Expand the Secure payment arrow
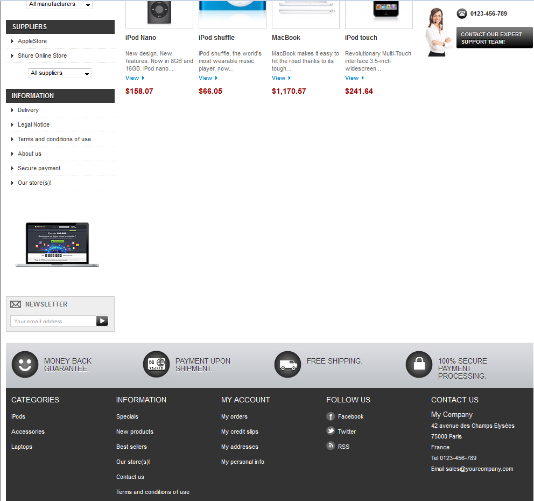 [x=12, y=169]
